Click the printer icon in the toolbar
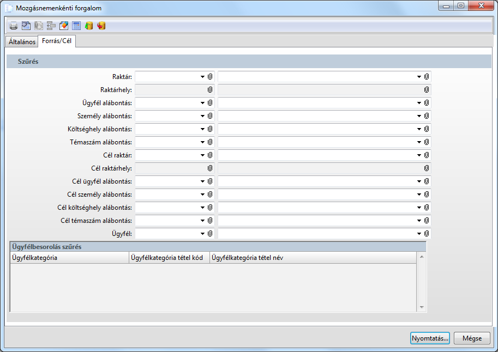 (x=14, y=26)
